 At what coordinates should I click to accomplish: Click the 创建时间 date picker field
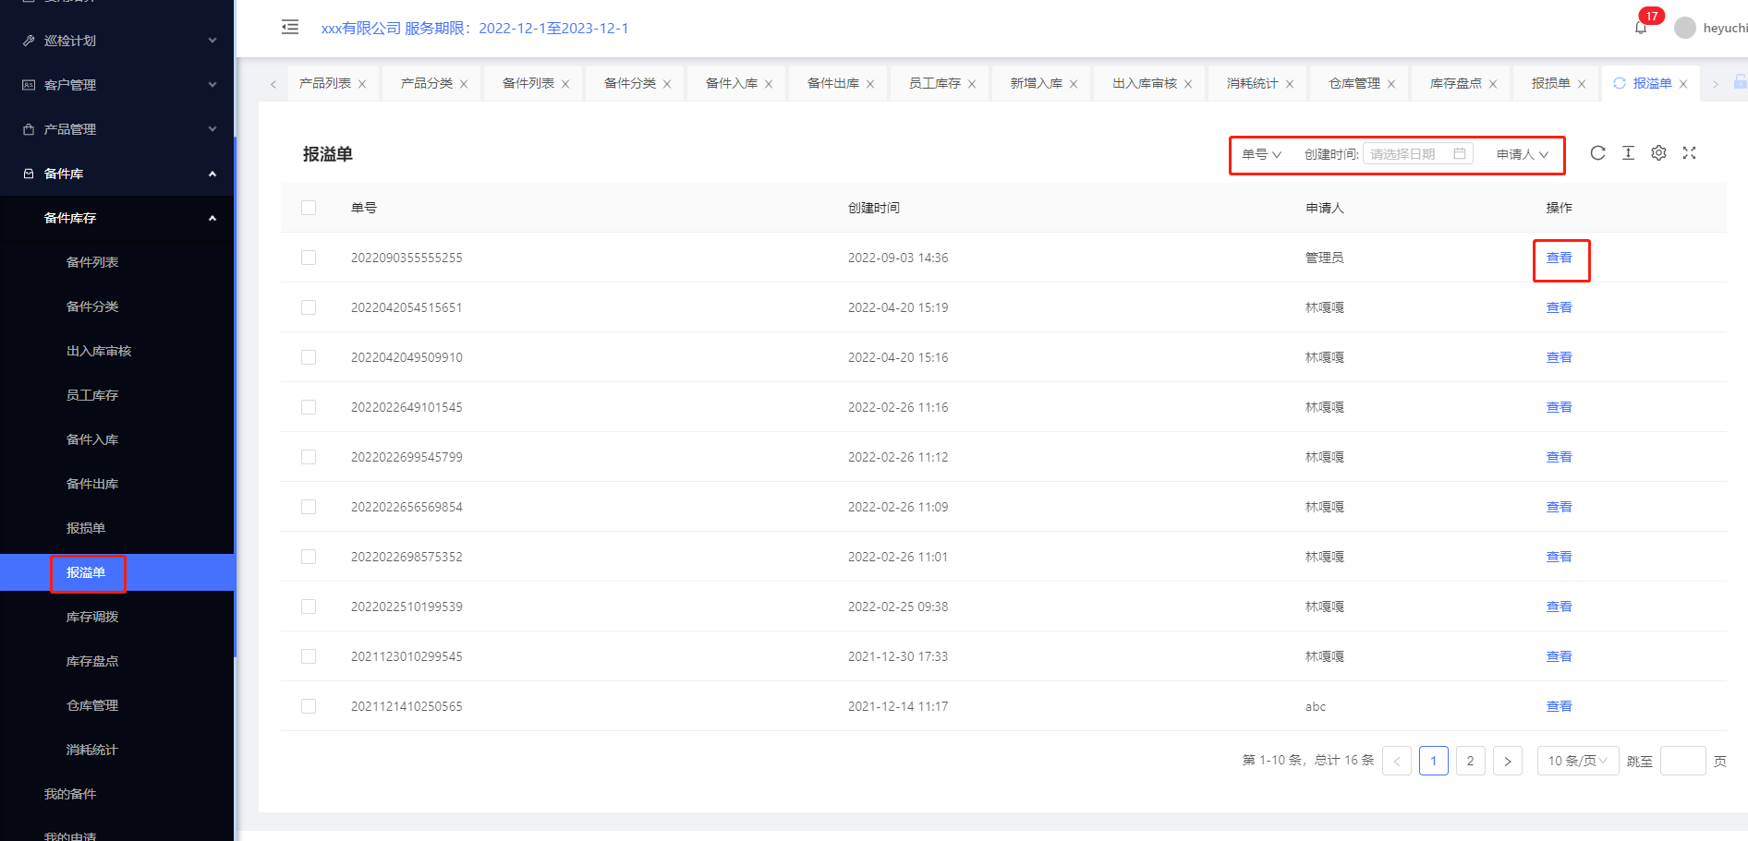point(1416,154)
